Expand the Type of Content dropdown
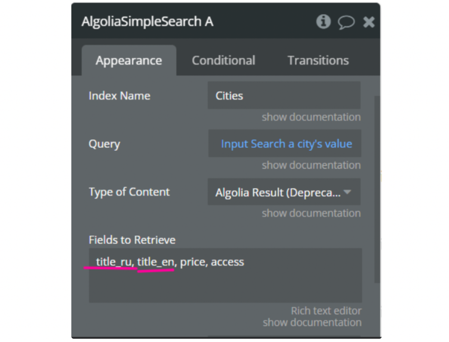This screenshot has height=342, width=449. tap(284, 192)
